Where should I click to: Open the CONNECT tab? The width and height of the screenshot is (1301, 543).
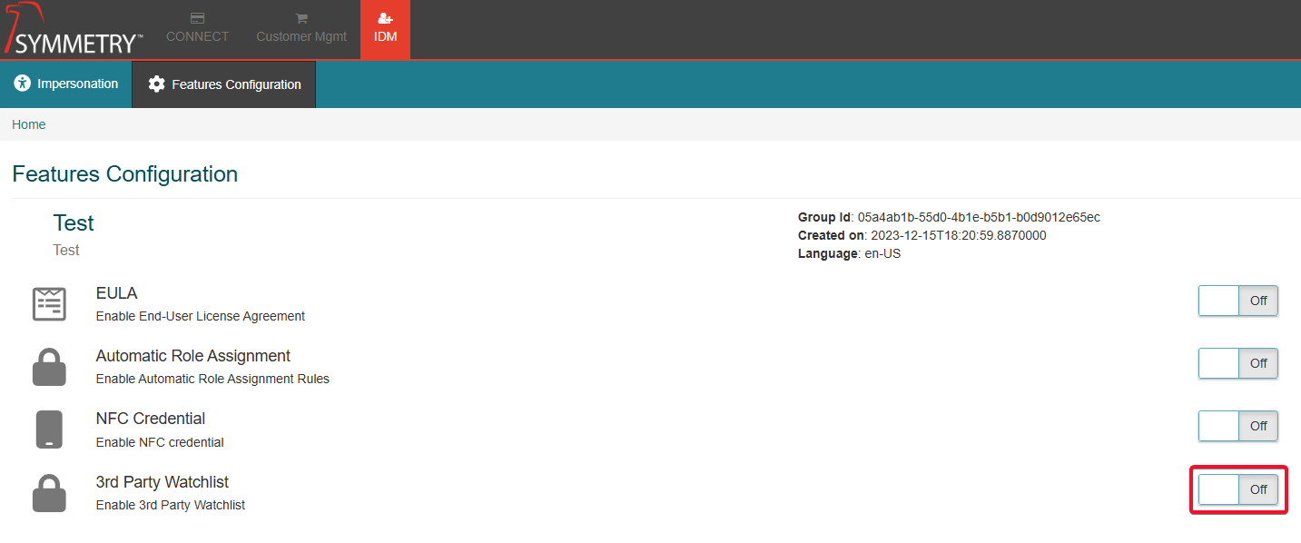click(197, 29)
